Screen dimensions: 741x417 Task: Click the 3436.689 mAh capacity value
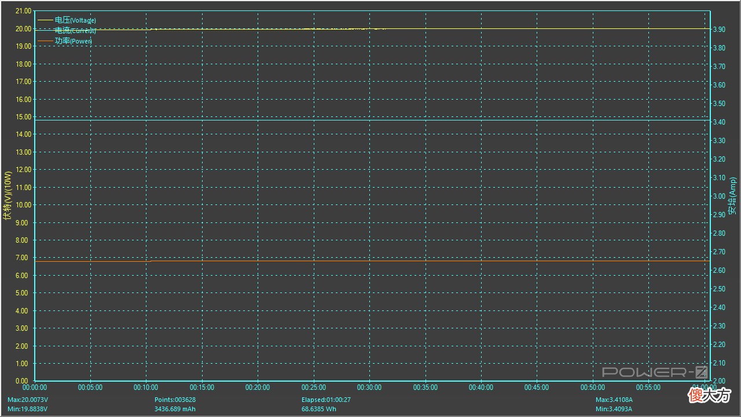click(x=175, y=409)
